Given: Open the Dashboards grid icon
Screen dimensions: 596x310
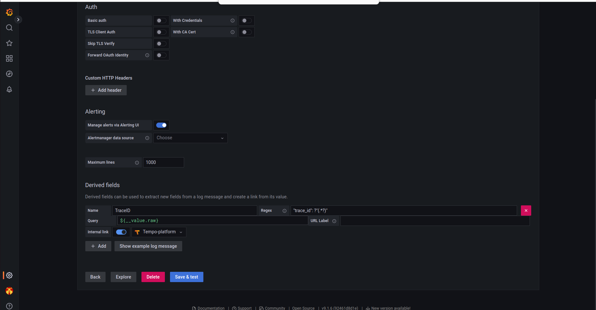Looking at the screenshot, I should [9, 58].
